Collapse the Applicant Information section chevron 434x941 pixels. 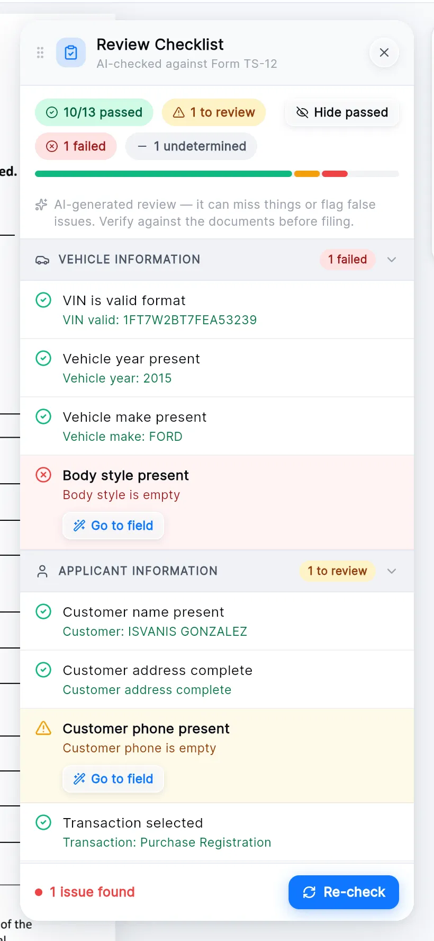(392, 571)
